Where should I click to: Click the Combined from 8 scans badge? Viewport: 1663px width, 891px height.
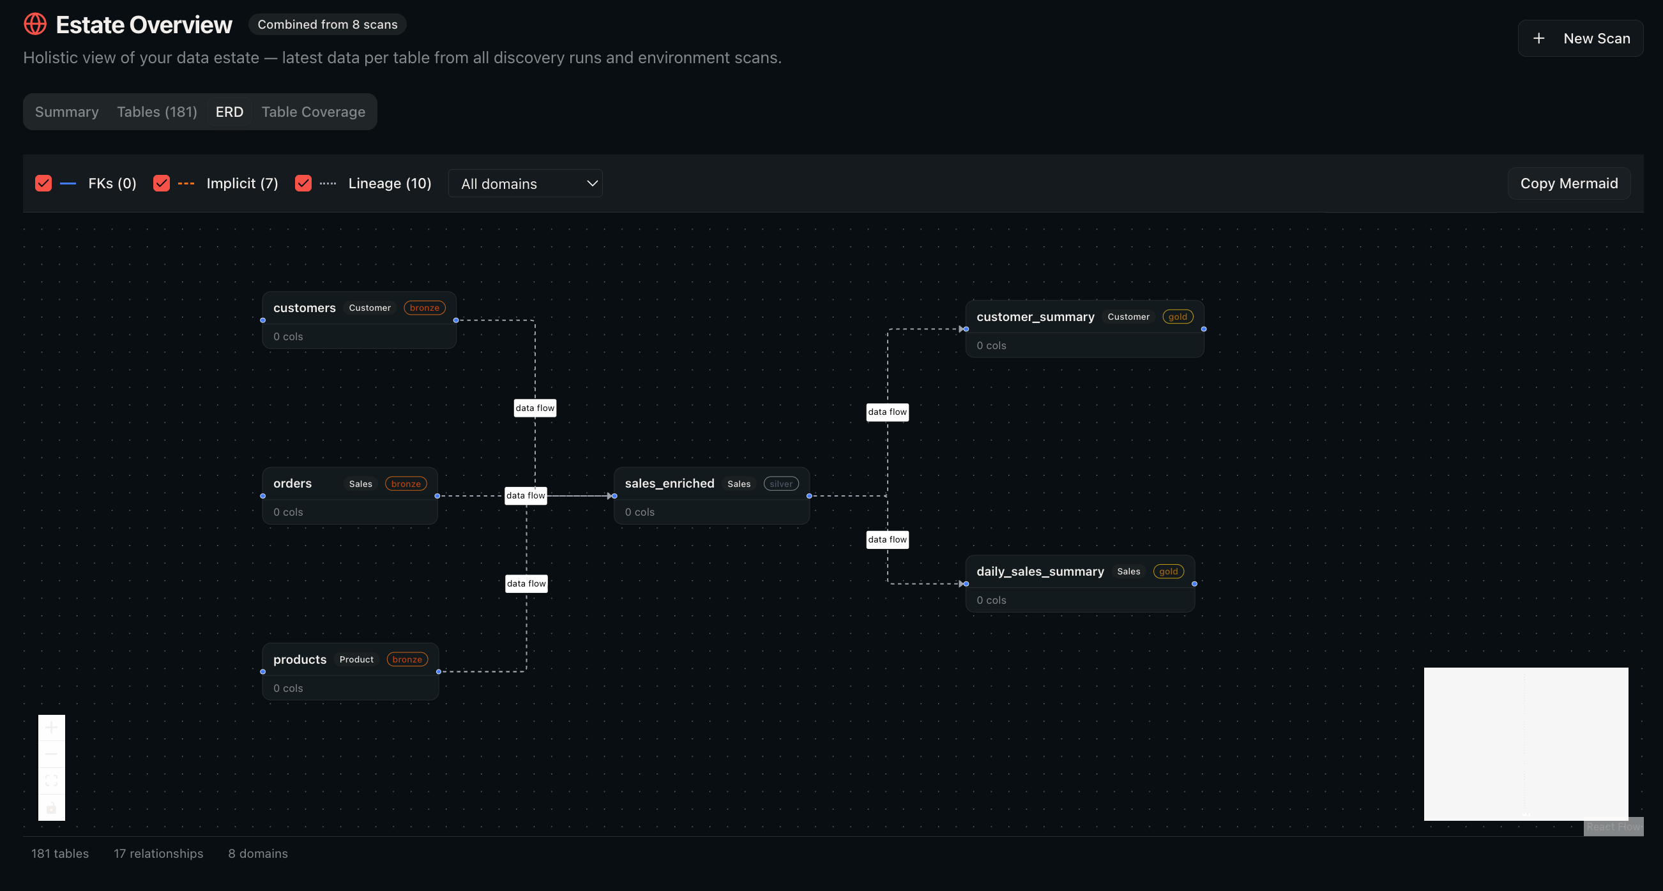(328, 24)
